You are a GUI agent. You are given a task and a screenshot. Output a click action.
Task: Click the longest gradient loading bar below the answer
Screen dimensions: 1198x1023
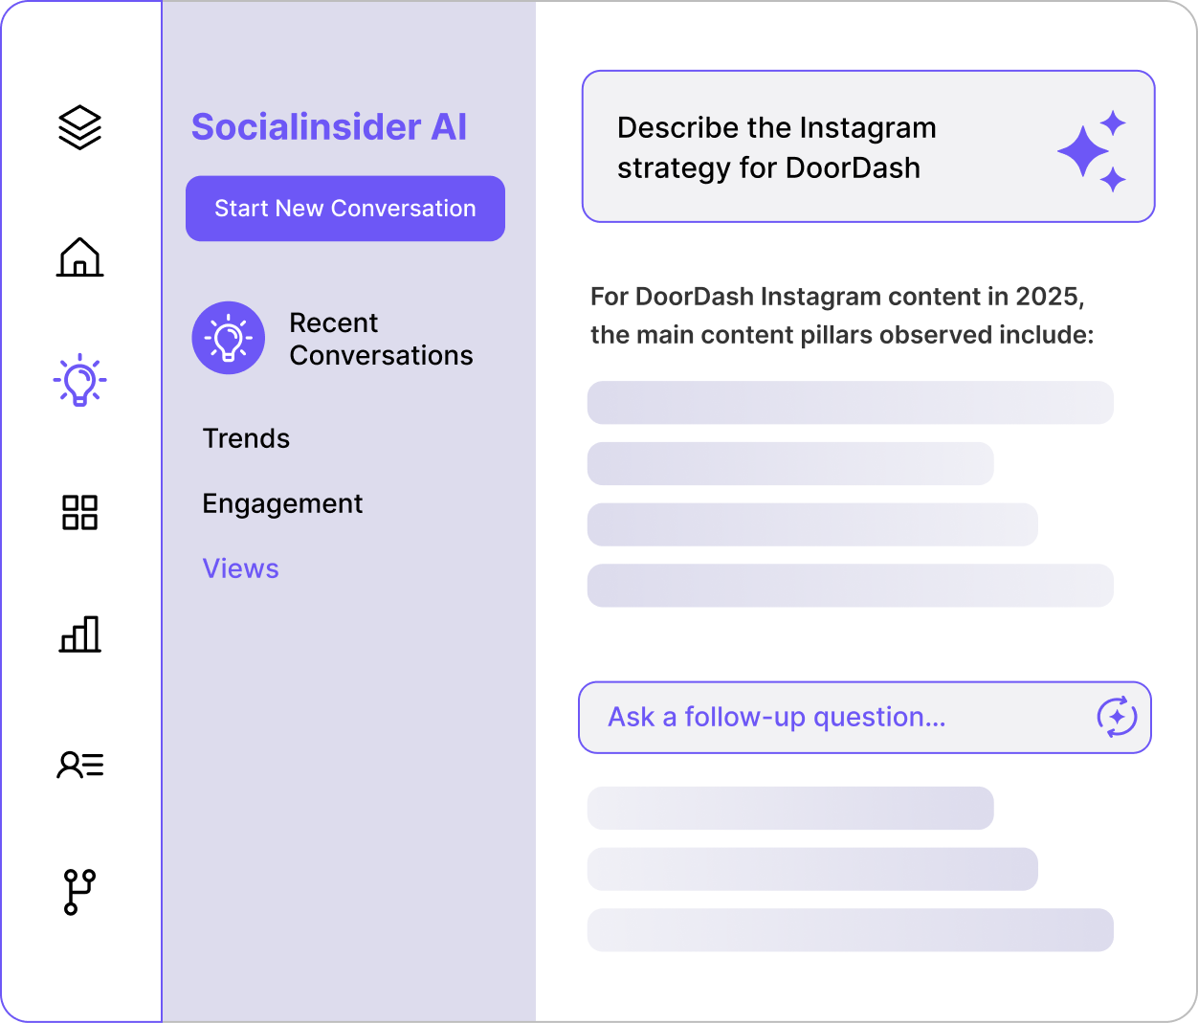(x=850, y=929)
